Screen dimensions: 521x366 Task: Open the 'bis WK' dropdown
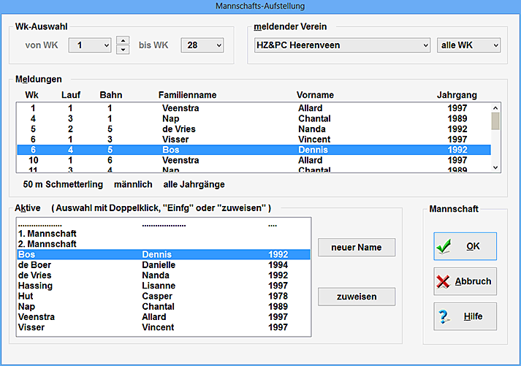[218, 45]
